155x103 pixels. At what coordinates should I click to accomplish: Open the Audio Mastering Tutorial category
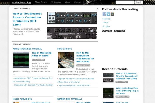[27, 49]
